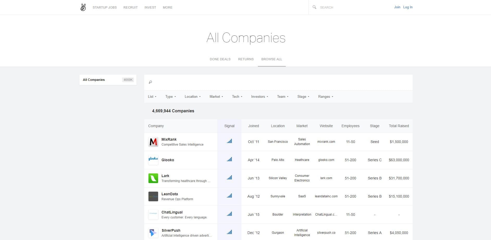Open the MixRank company logo
Image resolution: width=491 pixels, height=240 pixels.
point(153,142)
